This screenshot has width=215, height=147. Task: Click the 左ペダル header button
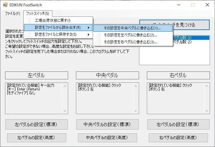[x=37, y=75]
